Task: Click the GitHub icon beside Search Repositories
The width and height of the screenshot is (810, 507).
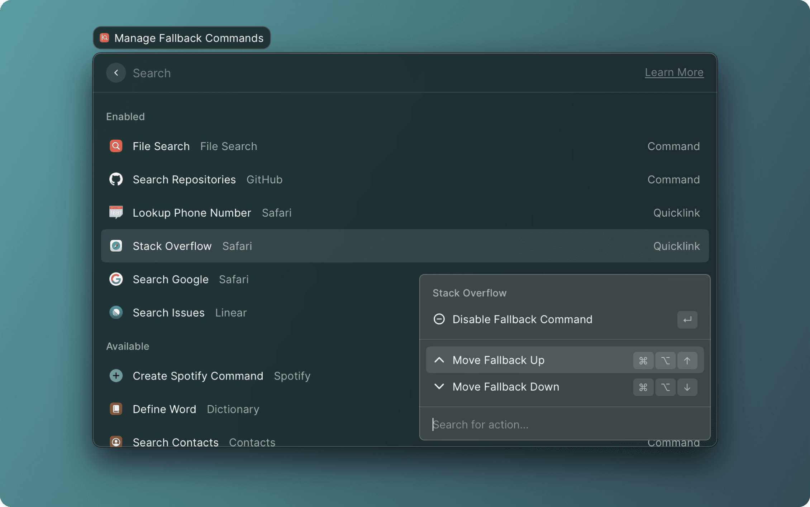Action: click(x=116, y=179)
